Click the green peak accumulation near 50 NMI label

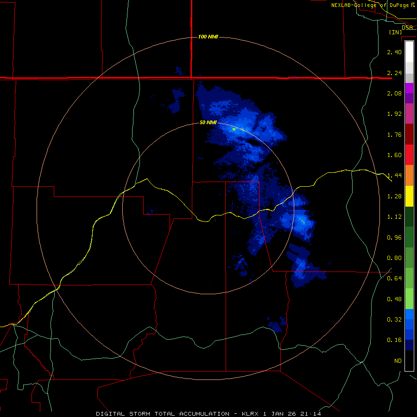(234, 129)
